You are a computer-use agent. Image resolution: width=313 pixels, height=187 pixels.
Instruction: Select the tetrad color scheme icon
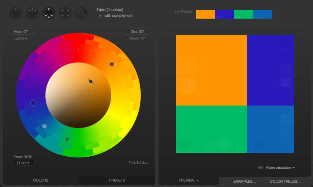[65, 13]
